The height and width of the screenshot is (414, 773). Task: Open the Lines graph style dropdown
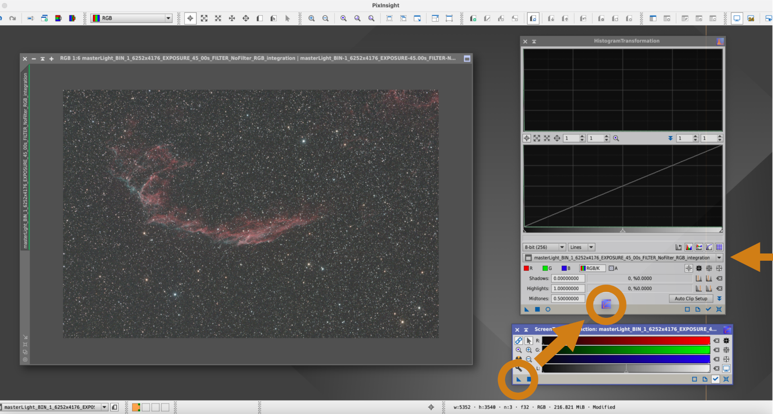581,247
